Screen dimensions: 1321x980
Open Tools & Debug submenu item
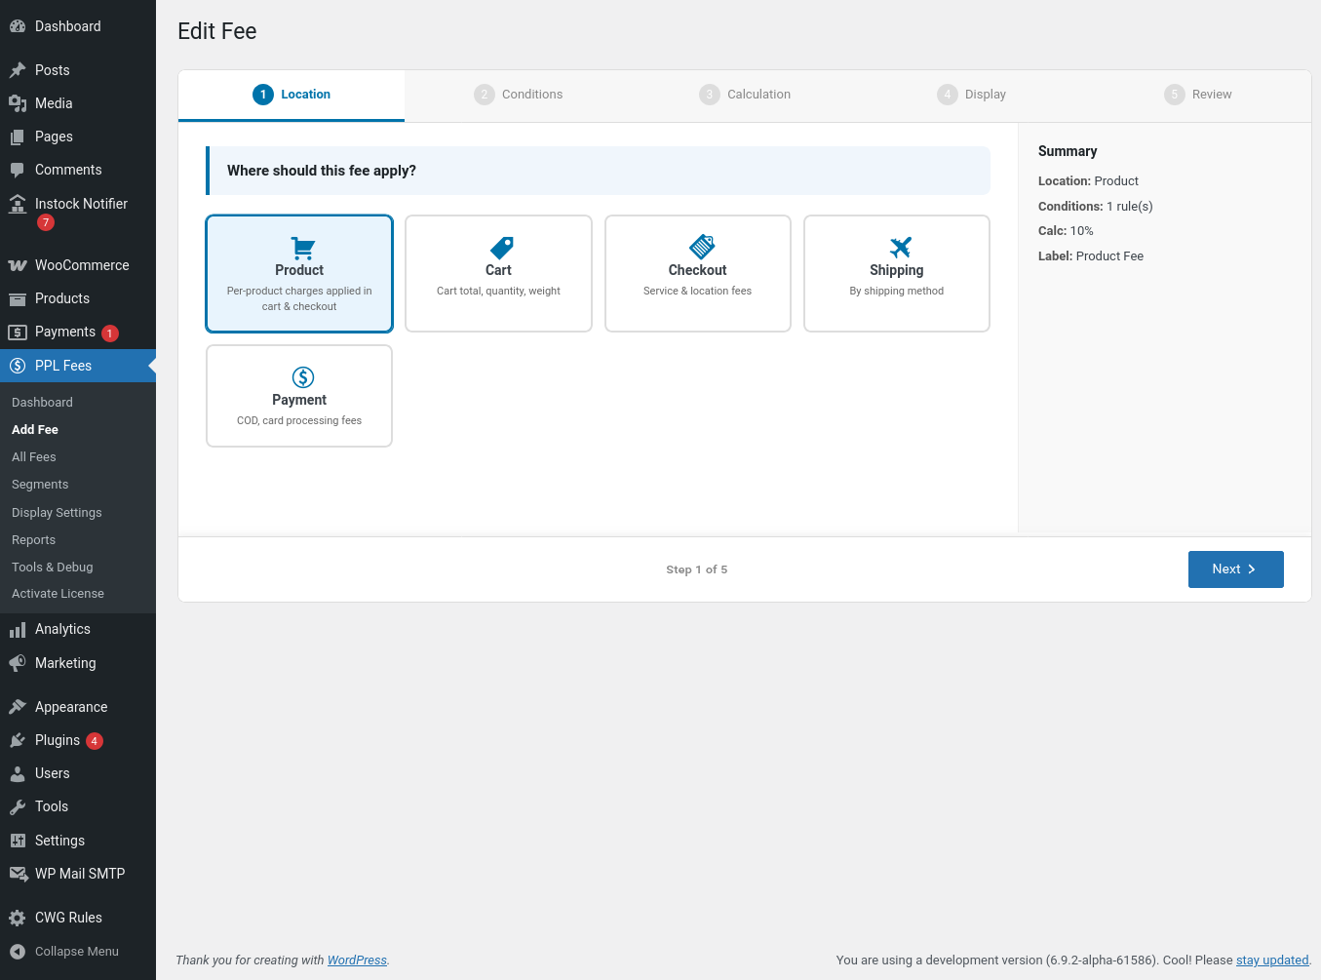click(53, 568)
